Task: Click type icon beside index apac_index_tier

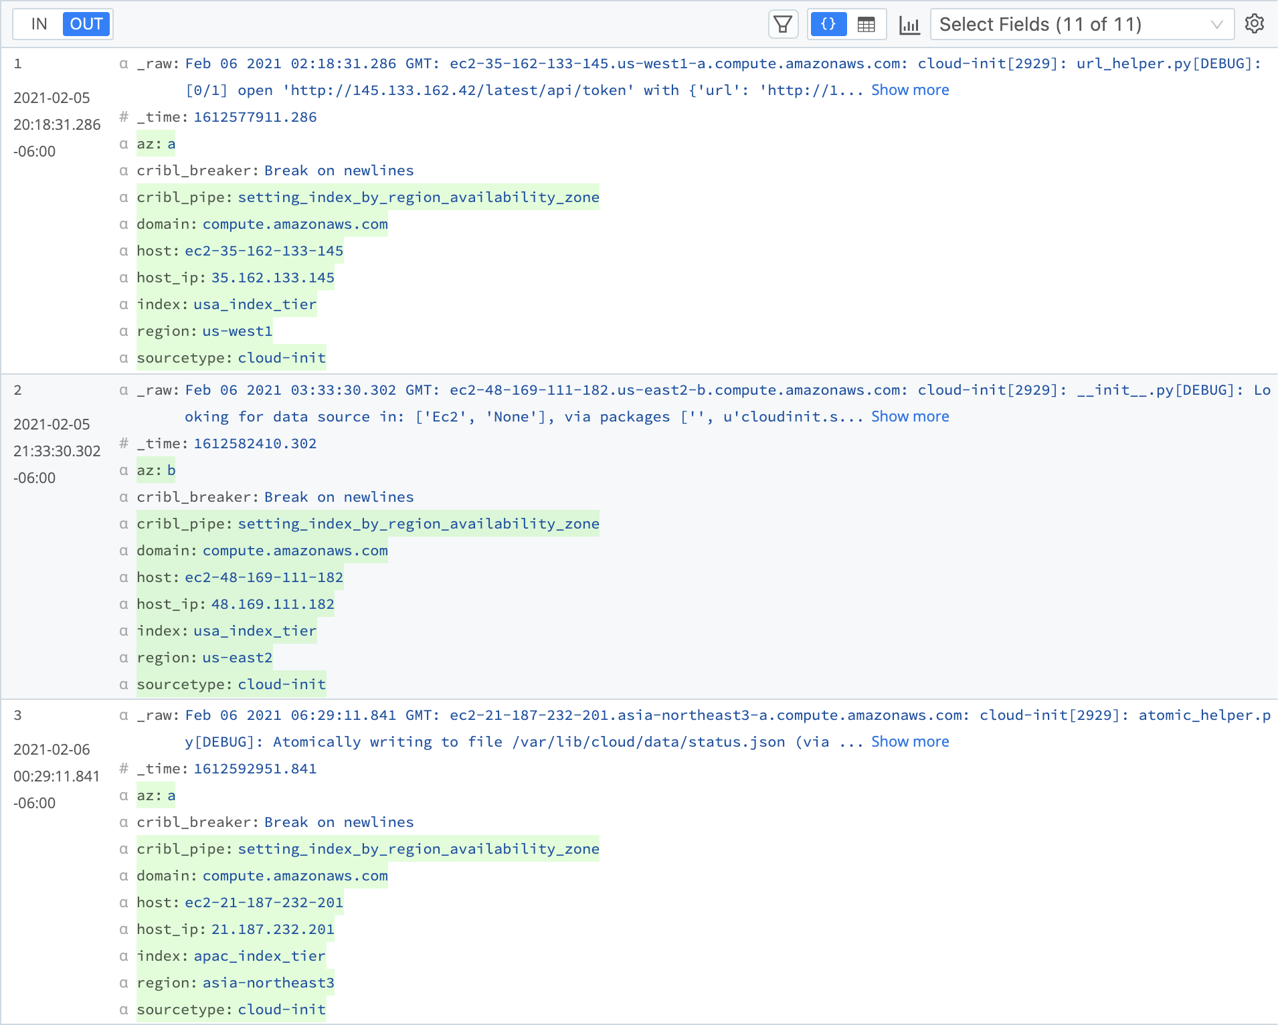Action: point(124,956)
